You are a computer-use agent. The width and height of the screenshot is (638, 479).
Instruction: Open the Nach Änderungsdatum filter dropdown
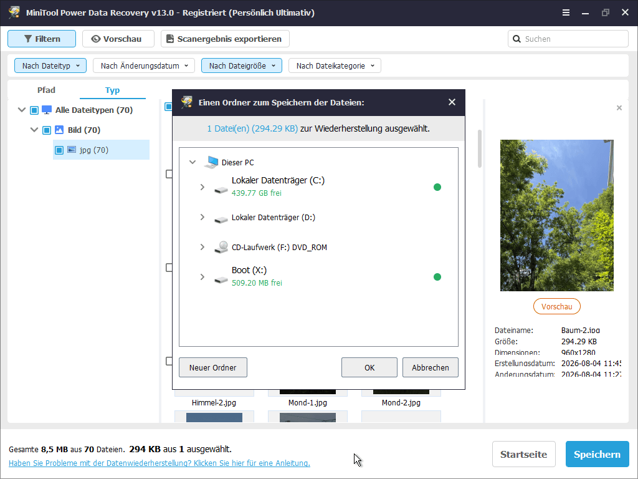click(144, 65)
